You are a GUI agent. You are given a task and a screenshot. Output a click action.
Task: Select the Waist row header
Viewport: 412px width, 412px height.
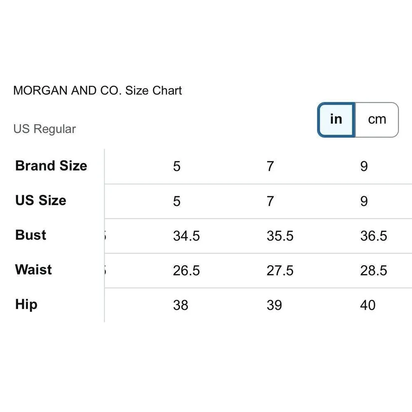[x=33, y=269]
